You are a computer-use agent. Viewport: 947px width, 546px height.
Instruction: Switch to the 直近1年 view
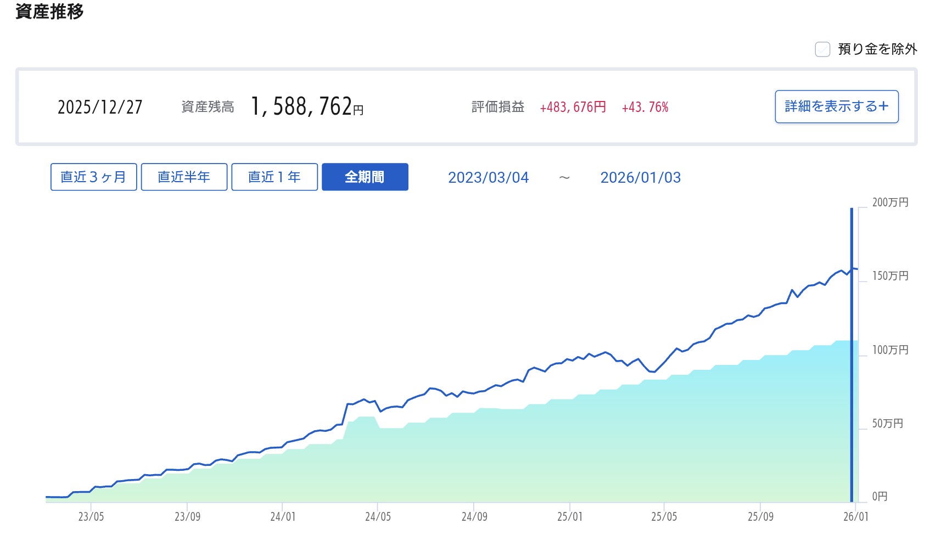[x=274, y=177]
